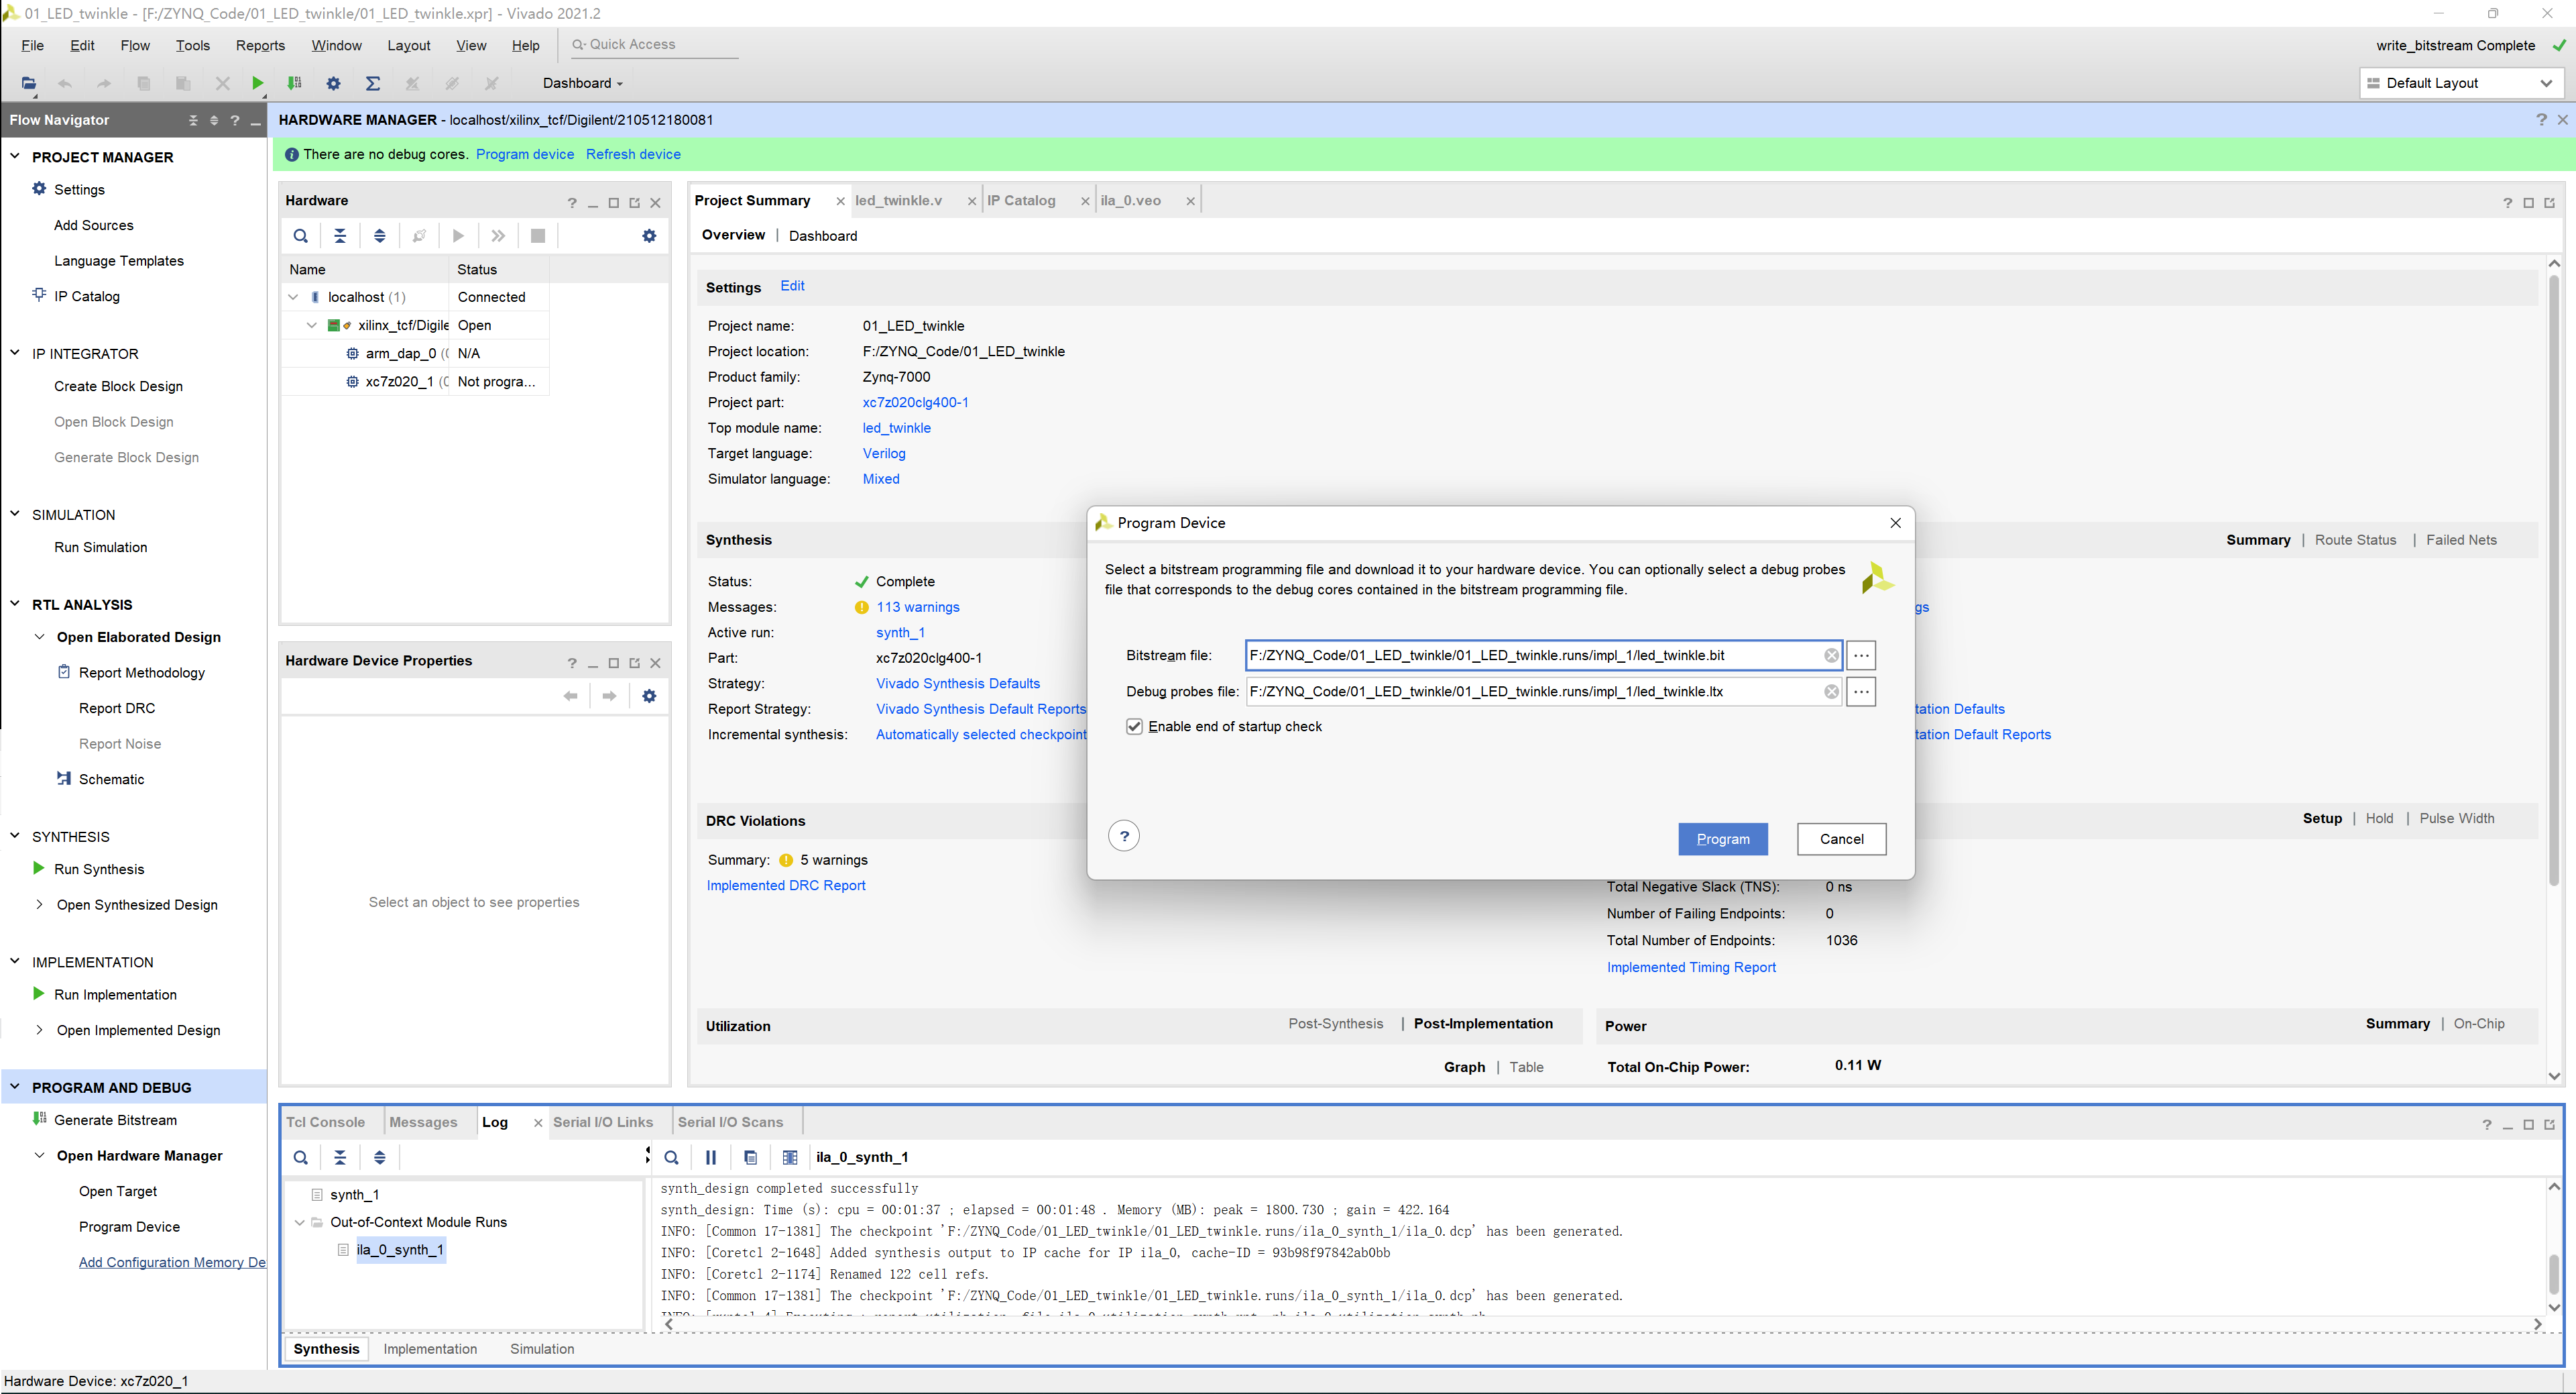2576x1394 pixels.
Task: Open Implemented Timing Report link
Action: pyautogui.click(x=1691, y=967)
